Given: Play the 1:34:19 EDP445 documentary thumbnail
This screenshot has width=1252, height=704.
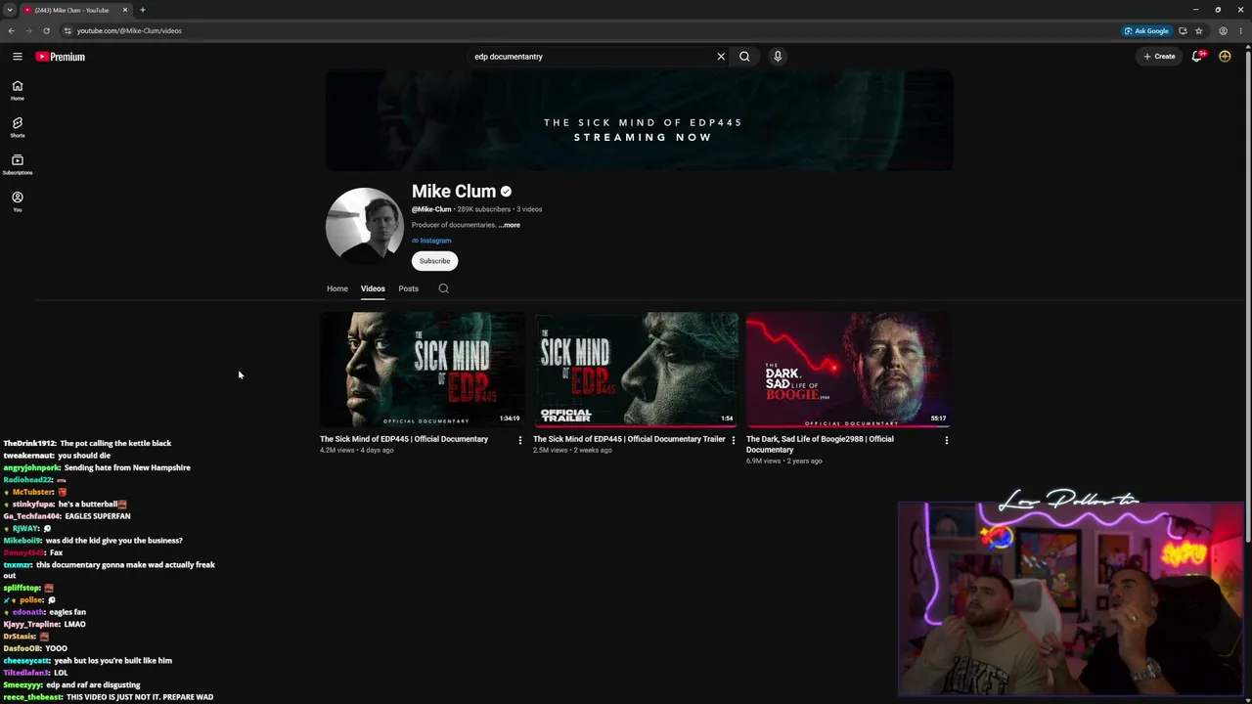Looking at the screenshot, I should pyautogui.click(x=423, y=370).
